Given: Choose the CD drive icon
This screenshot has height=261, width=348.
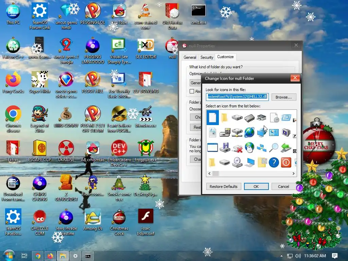Looking at the screenshot, I should coord(237,162).
